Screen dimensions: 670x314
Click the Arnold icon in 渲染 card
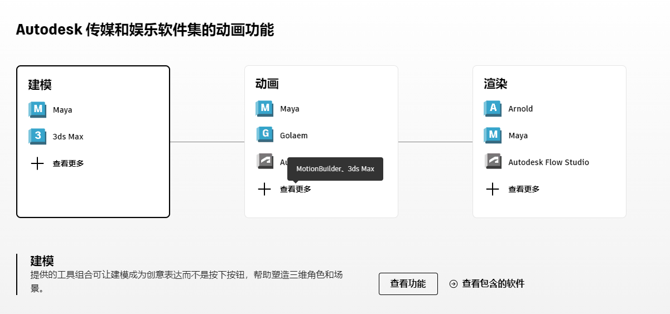(493, 109)
